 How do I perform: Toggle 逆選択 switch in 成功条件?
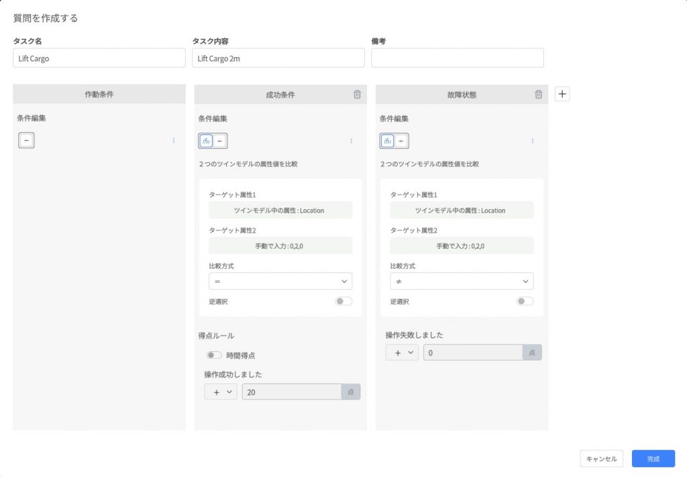click(x=343, y=302)
